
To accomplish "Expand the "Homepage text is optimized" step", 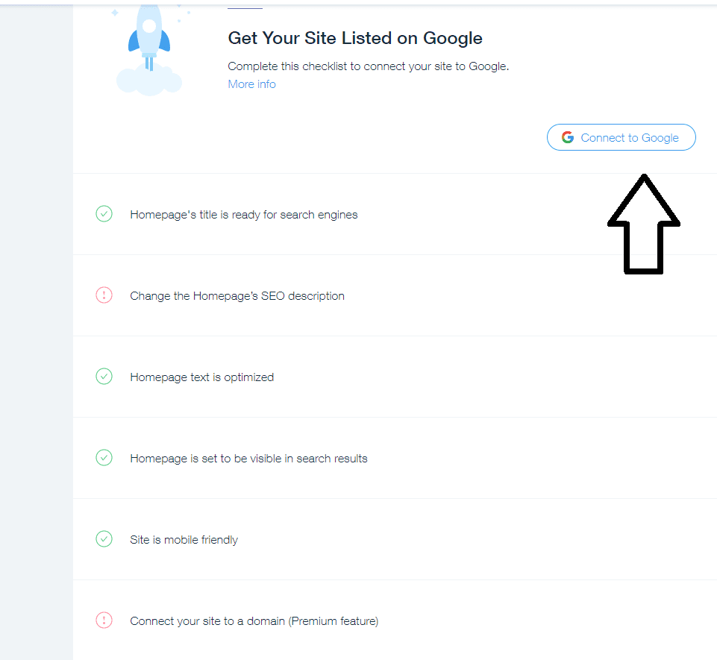I will 201,377.
